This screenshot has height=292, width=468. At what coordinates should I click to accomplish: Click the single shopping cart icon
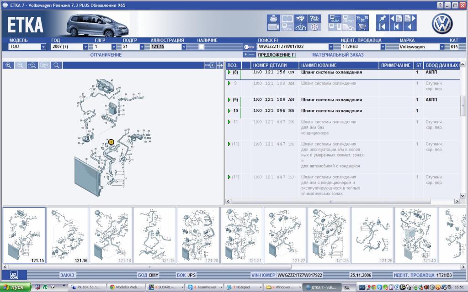pyautogui.click(x=362, y=27)
